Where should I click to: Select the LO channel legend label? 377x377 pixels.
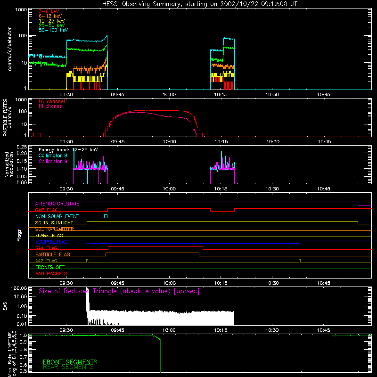click(x=52, y=101)
